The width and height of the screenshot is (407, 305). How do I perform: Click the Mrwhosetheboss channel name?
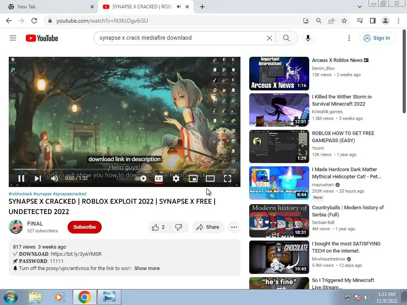(328, 259)
